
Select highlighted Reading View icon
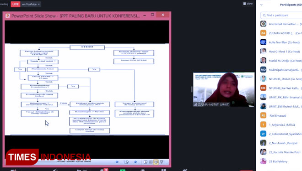coord(156,162)
